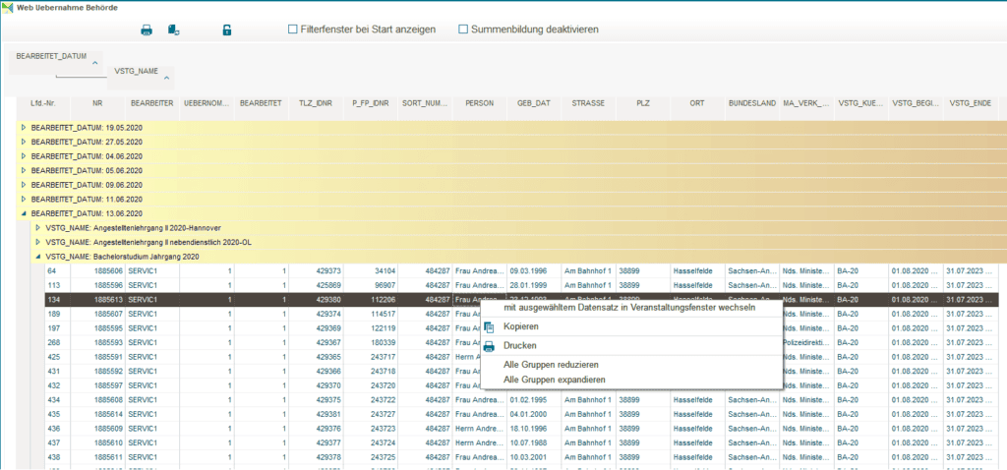The image size is (1007, 470).
Task: Click the PERSON column header
Action: pyautogui.click(x=480, y=103)
